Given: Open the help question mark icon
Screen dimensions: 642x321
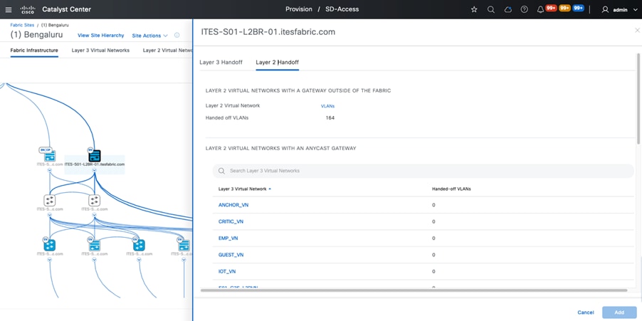Looking at the screenshot, I should coord(524,9).
